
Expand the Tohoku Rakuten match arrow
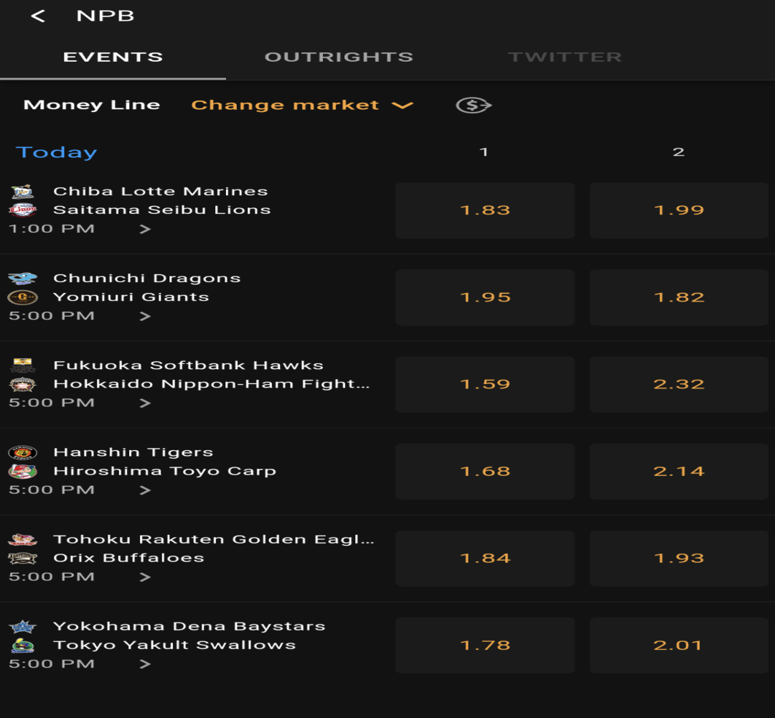(145, 577)
